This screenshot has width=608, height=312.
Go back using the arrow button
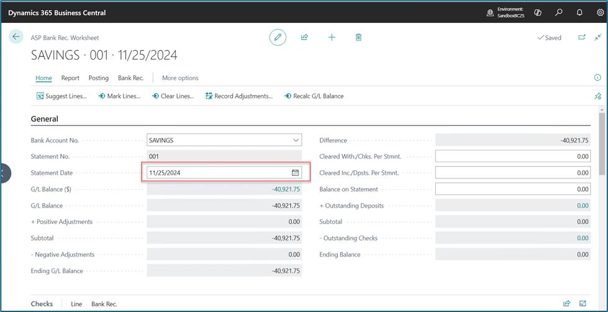pyautogui.click(x=16, y=37)
